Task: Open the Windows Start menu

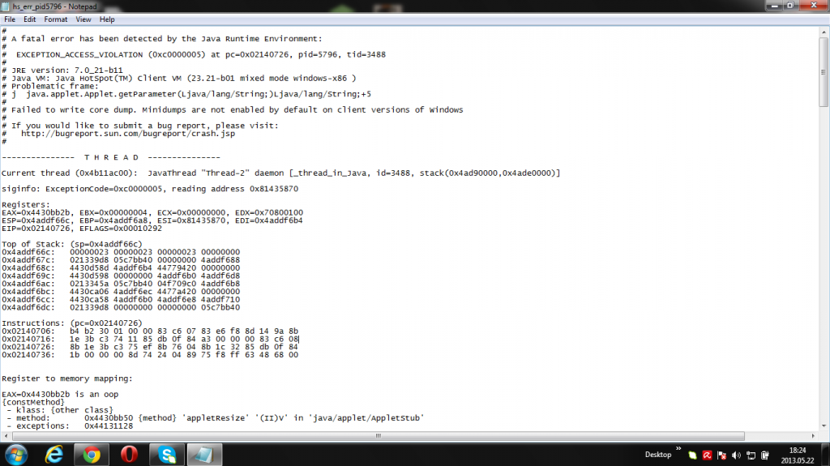Action: [16, 455]
